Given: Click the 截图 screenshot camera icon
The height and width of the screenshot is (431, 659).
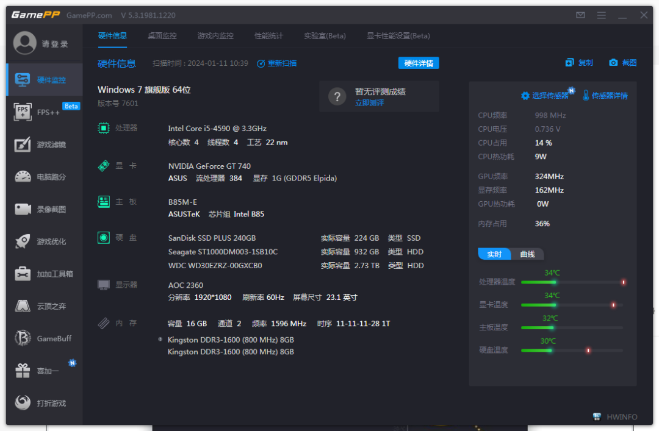Looking at the screenshot, I should click(x=613, y=63).
